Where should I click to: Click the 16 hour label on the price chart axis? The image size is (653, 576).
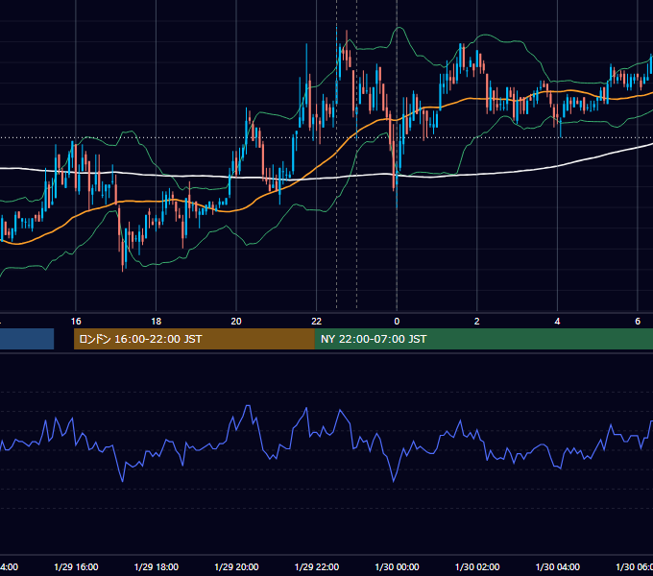(x=76, y=322)
